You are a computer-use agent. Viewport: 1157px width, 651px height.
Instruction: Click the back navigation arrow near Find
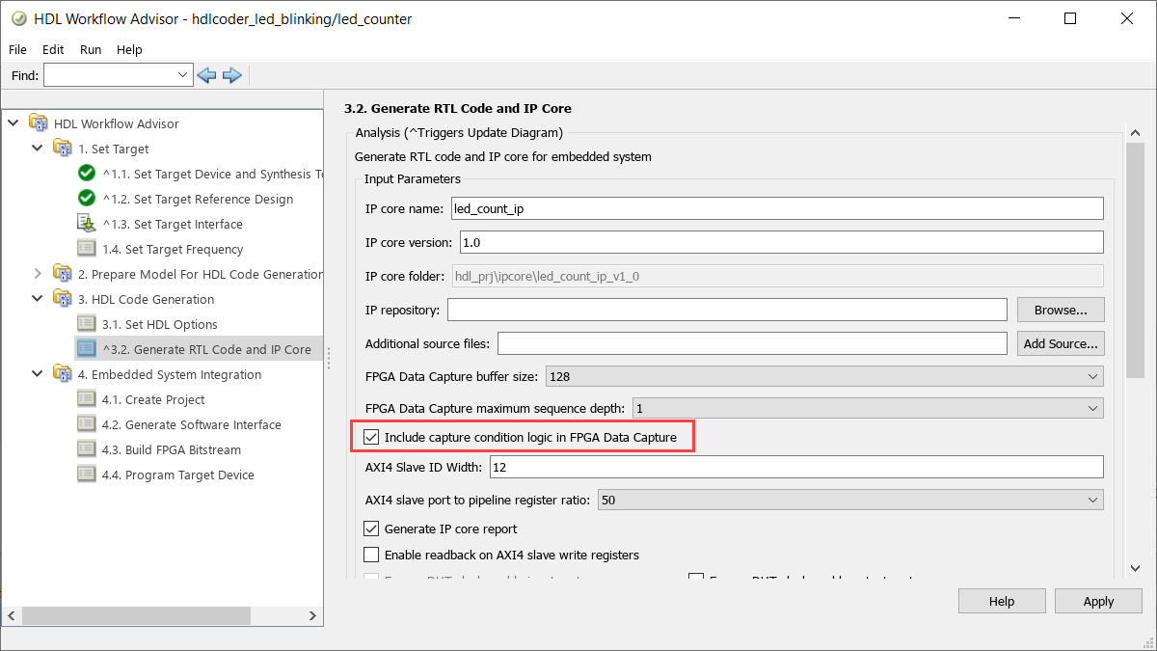(205, 74)
